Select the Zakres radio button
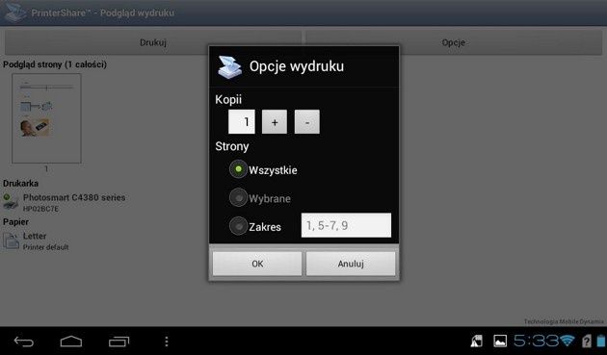The width and height of the screenshot is (607, 355). 238,226
